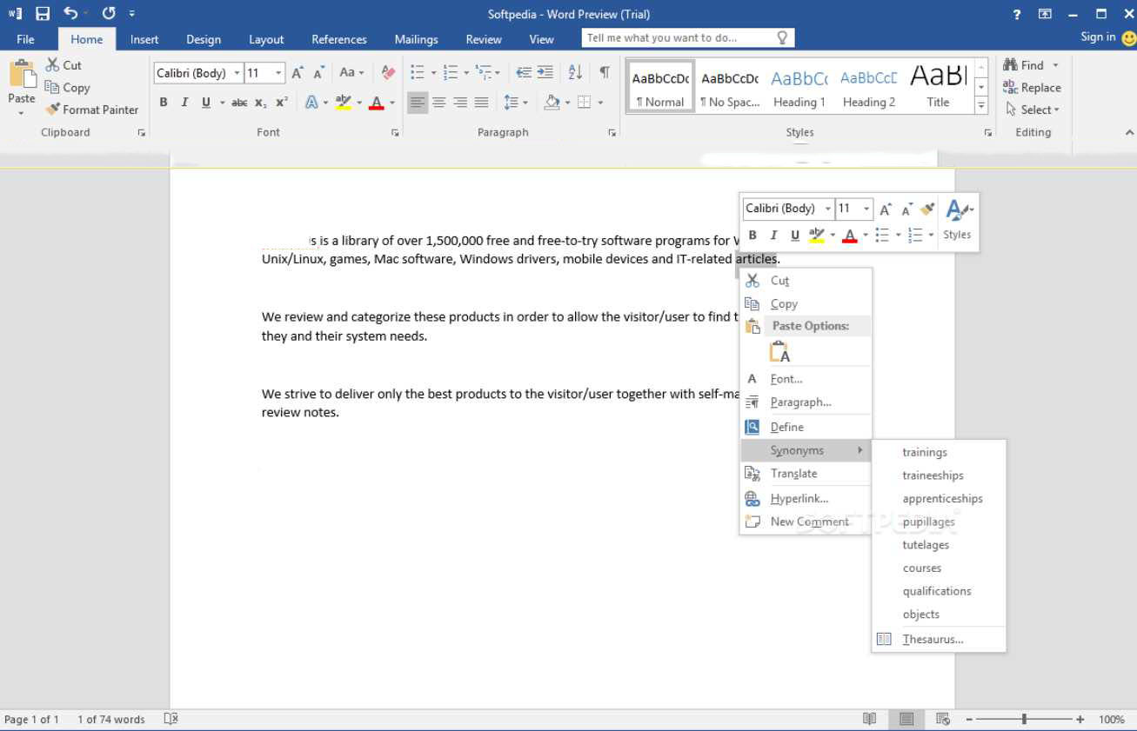Image resolution: width=1137 pixels, height=731 pixels.
Task: Align text right in ribbon
Action: point(460,103)
